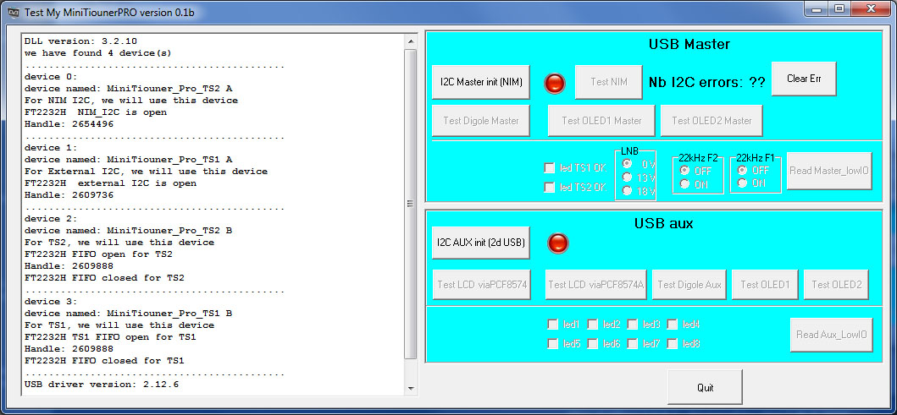897x415 pixels.
Task: Click the Test OLED1 Master button
Action: click(601, 121)
